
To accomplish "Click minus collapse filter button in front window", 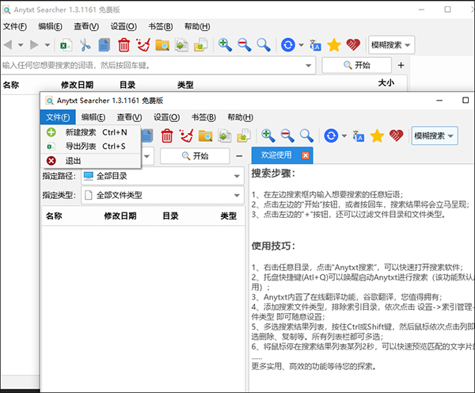I will tap(239, 156).
